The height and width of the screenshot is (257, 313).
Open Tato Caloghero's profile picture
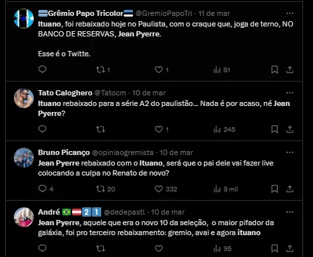pyautogui.click(x=24, y=98)
